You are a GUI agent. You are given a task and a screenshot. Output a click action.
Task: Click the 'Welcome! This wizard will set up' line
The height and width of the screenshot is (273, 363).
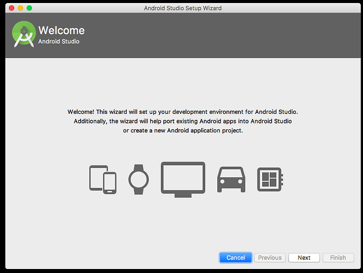(183, 112)
